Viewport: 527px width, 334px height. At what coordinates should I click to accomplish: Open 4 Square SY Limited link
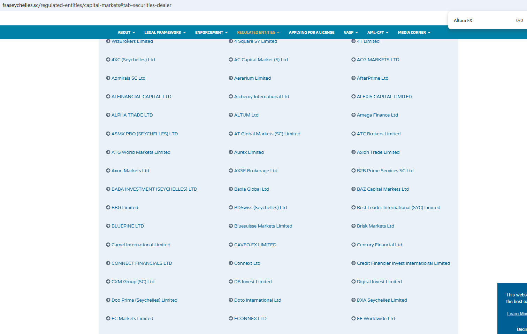pos(255,41)
